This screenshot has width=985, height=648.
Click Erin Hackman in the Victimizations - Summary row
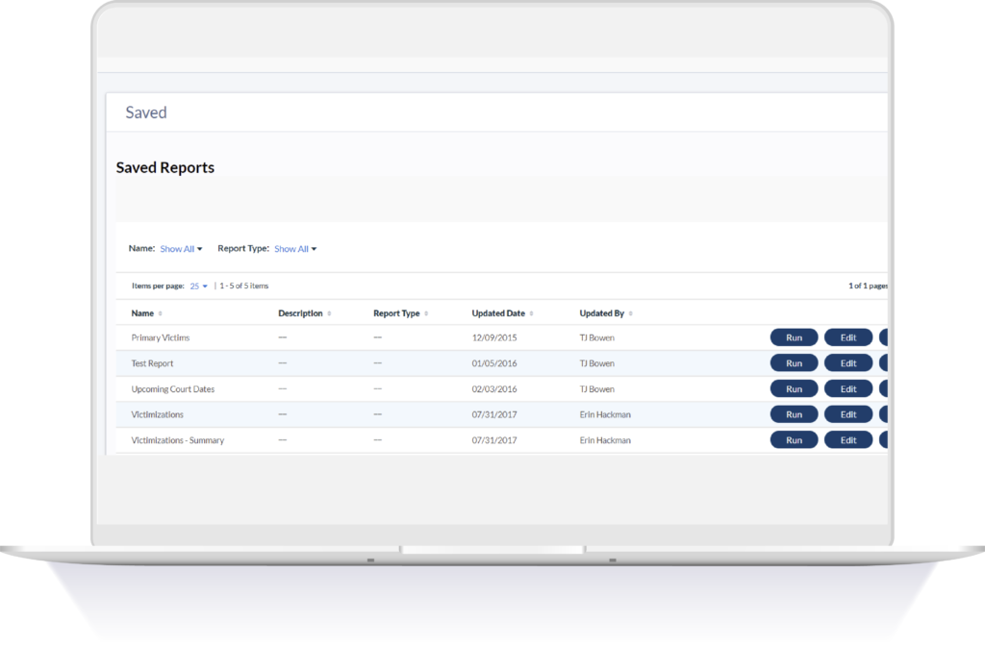(605, 440)
